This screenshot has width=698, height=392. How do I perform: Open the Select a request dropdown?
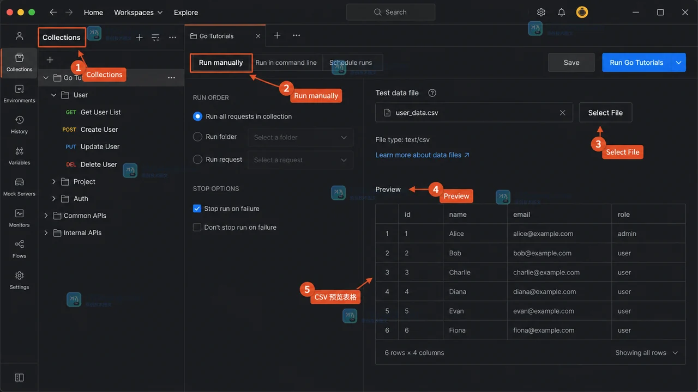coord(300,160)
